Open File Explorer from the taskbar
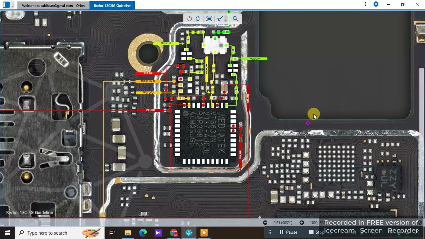Viewport: 425px width, 239px height. [128, 233]
